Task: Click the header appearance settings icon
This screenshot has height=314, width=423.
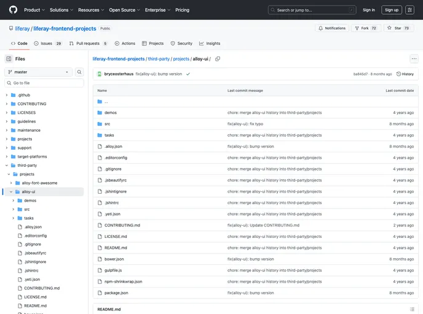Action: [x=409, y=10]
